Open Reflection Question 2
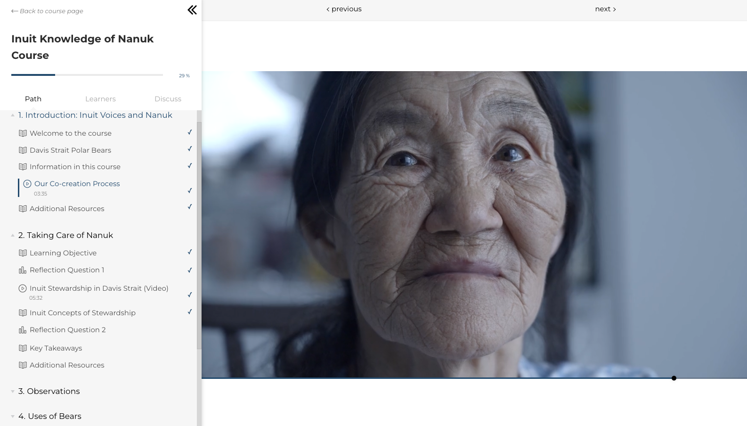This screenshot has width=747, height=426. [67, 330]
